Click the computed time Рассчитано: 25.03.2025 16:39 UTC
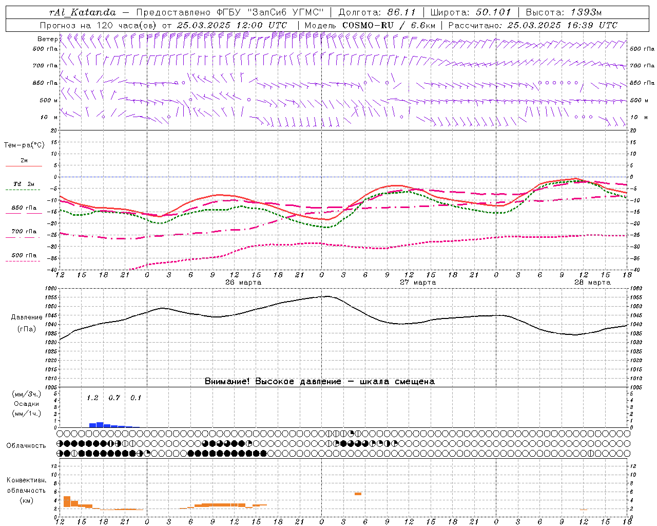Viewport: 657px width, 526px height. click(533, 25)
